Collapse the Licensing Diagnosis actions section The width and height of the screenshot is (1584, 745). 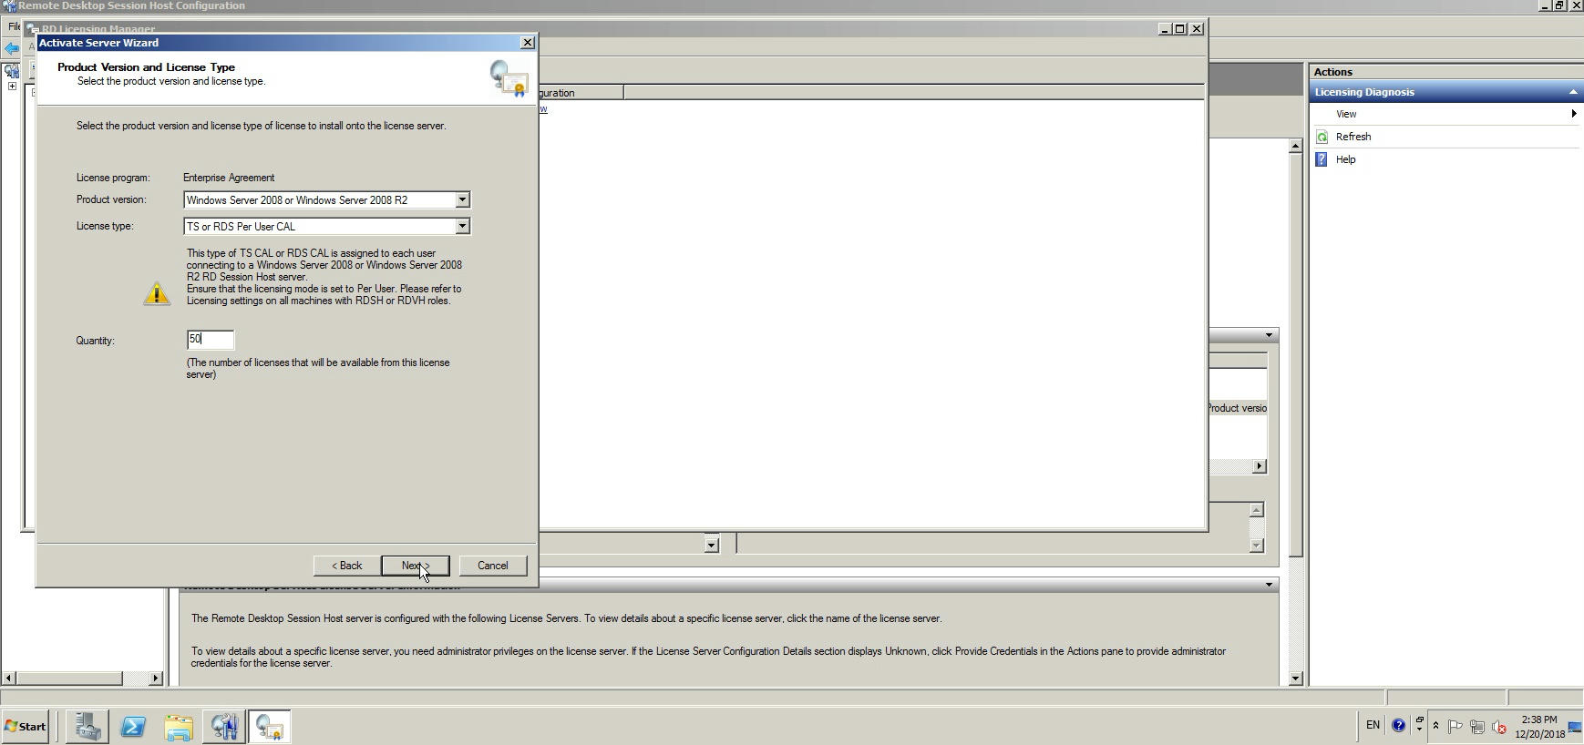click(x=1572, y=92)
